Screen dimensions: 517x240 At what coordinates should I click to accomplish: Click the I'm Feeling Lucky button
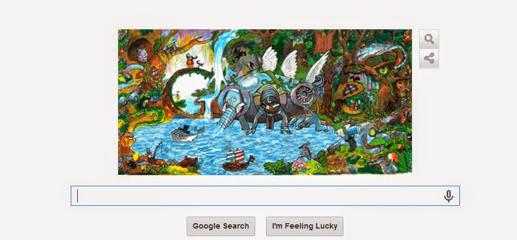pos(305,226)
